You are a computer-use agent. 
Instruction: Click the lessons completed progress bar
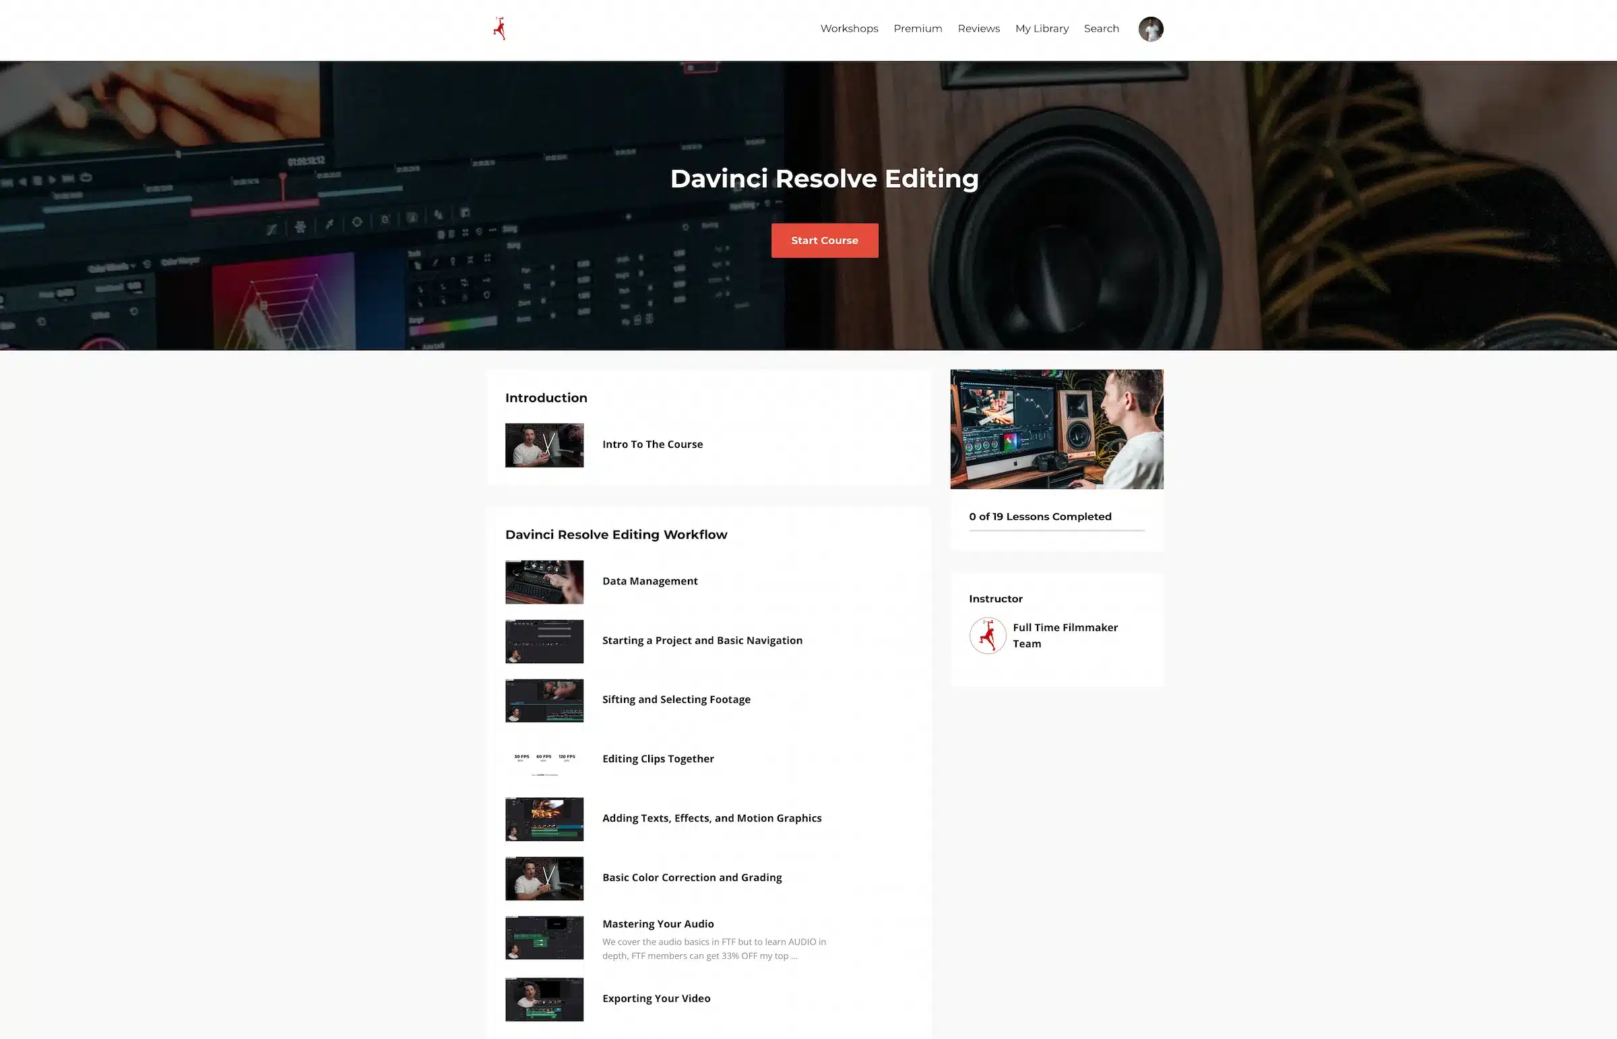pyautogui.click(x=1056, y=531)
